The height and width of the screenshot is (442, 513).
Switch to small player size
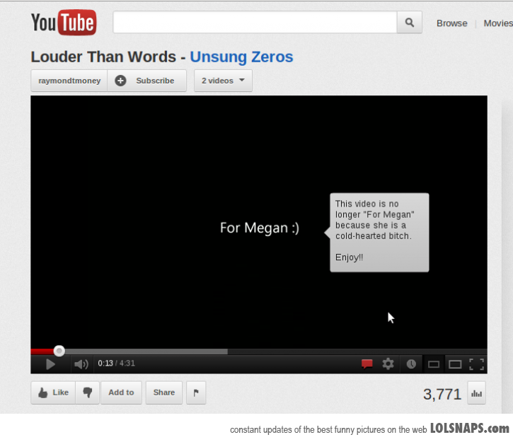click(x=434, y=364)
